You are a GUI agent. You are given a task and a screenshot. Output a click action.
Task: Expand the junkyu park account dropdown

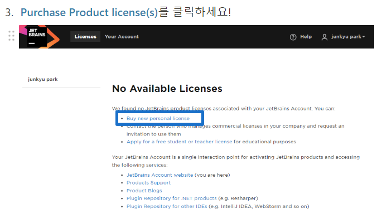[348, 37]
